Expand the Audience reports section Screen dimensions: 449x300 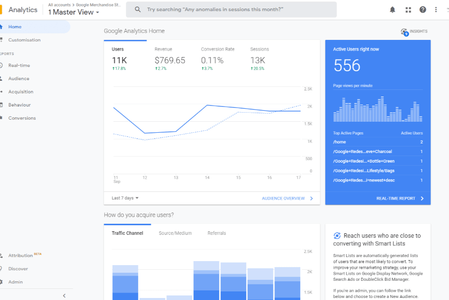(19, 79)
